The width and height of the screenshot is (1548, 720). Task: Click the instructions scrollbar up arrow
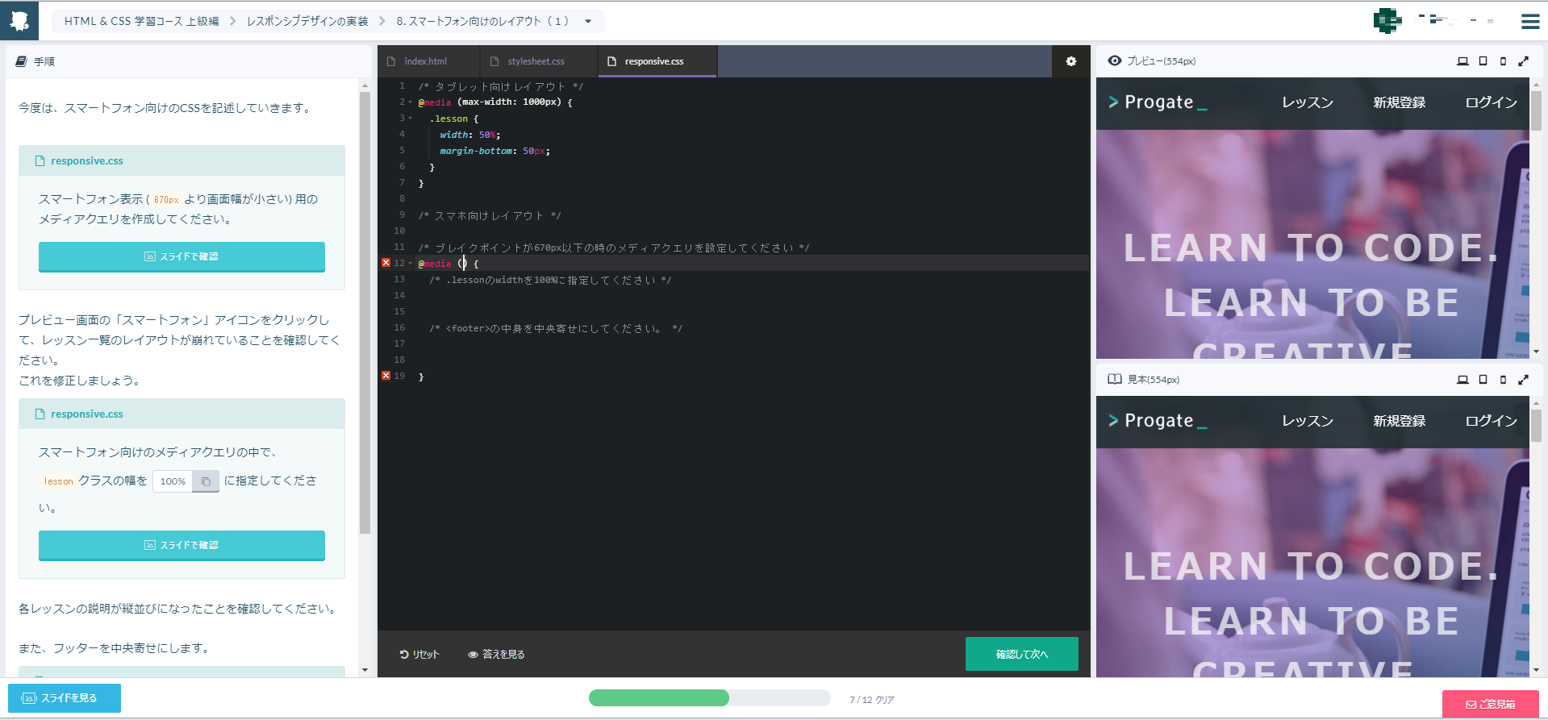pos(365,85)
